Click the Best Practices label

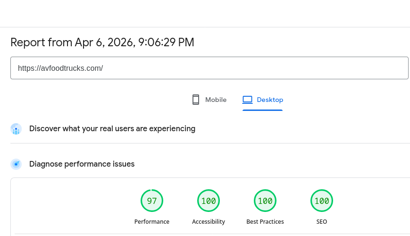tap(265, 222)
